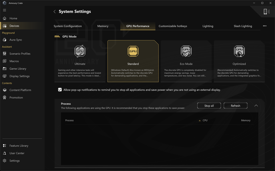The height and width of the screenshot is (171, 275).
Task: Click the Armoury Crate logo in title bar
Action: pyautogui.click(x=5, y=3)
